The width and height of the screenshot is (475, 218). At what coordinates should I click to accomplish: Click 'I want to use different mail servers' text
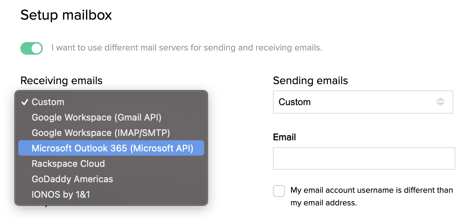coord(187,48)
